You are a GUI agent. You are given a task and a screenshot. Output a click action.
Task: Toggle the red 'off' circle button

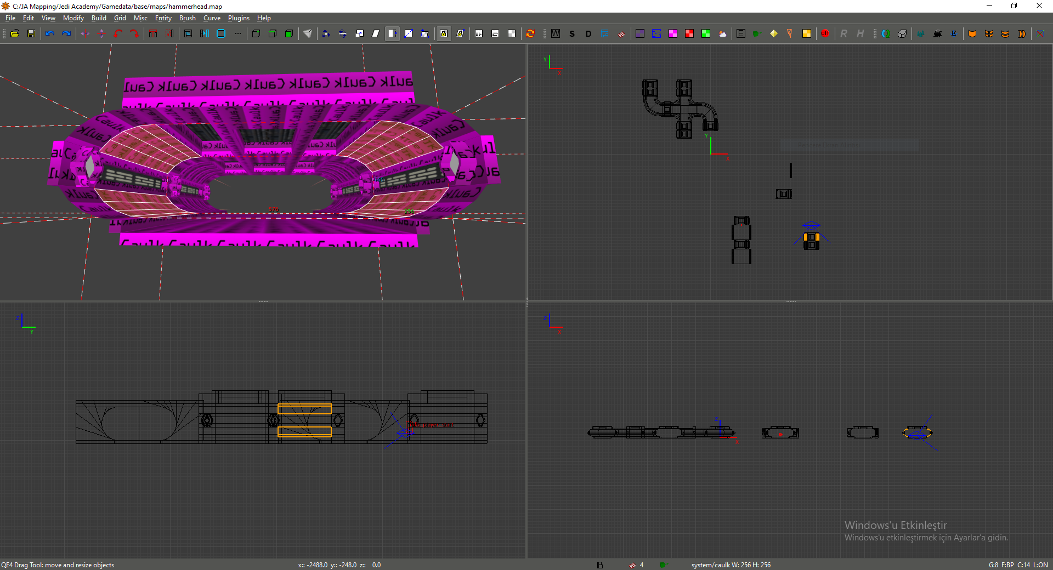[x=825, y=33]
